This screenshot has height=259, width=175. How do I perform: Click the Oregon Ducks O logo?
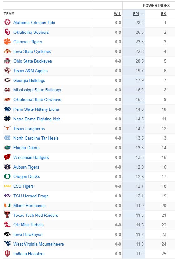(x=7, y=176)
